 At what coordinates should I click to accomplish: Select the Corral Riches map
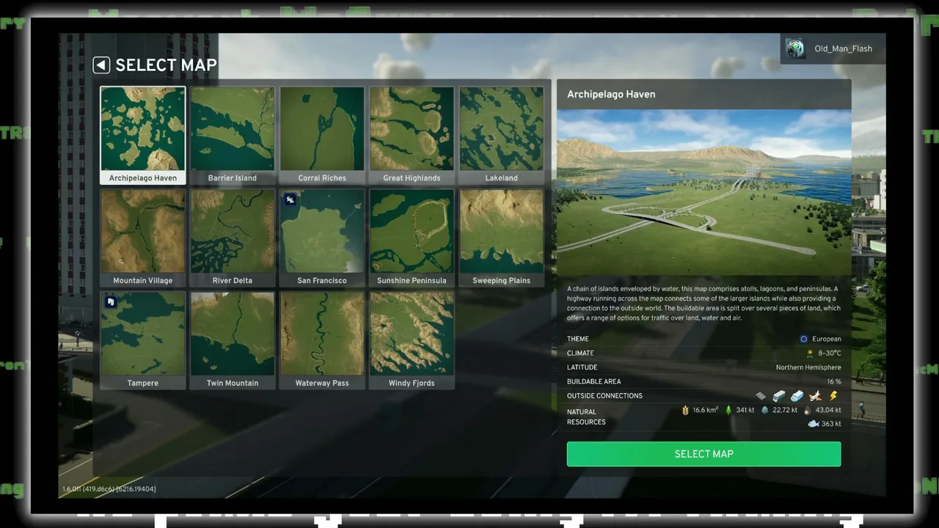coord(322,135)
